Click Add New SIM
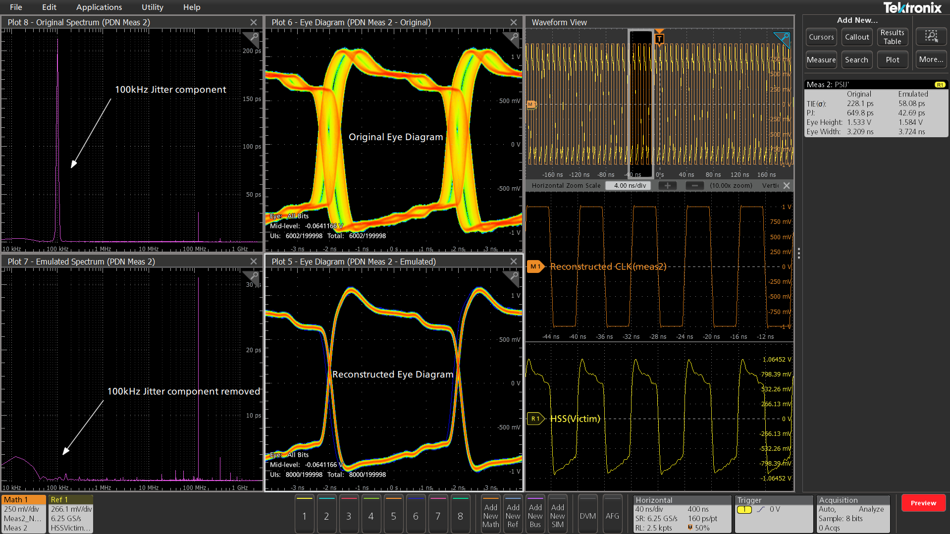 558,514
